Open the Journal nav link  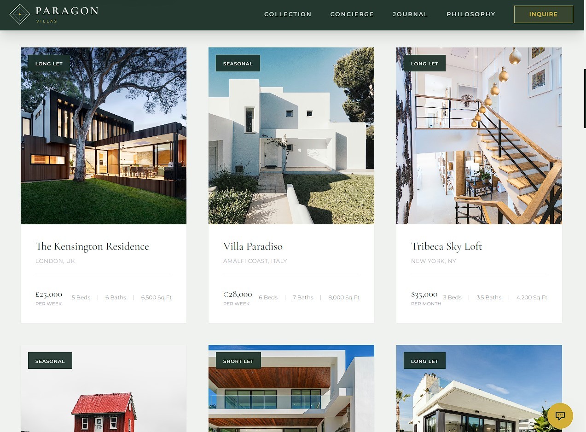(x=410, y=14)
